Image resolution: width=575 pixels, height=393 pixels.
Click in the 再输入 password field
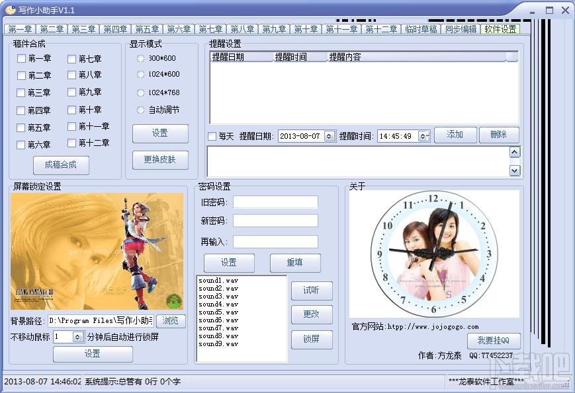pyautogui.click(x=275, y=242)
